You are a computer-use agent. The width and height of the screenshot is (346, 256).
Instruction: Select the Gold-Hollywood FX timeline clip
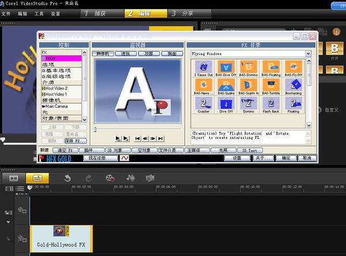click(x=61, y=239)
